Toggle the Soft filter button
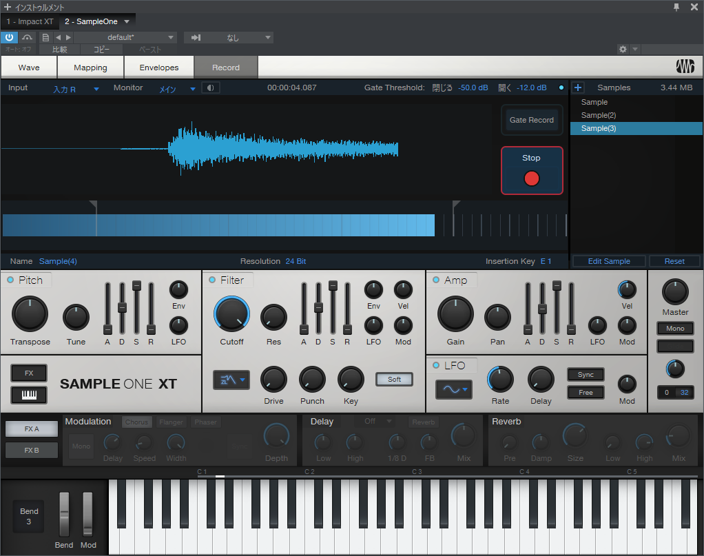Viewport: 704px width, 556px height. coord(394,379)
